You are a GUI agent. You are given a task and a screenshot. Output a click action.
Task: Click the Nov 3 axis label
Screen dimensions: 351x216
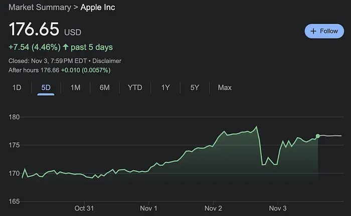click(278, 208)
